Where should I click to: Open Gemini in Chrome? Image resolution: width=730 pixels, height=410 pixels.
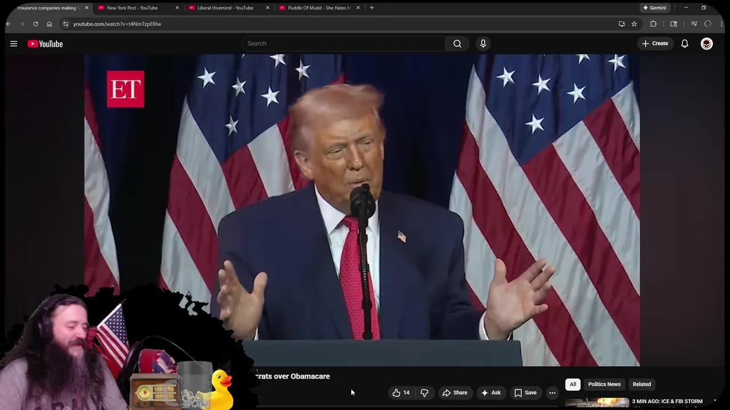click(654, 8)
